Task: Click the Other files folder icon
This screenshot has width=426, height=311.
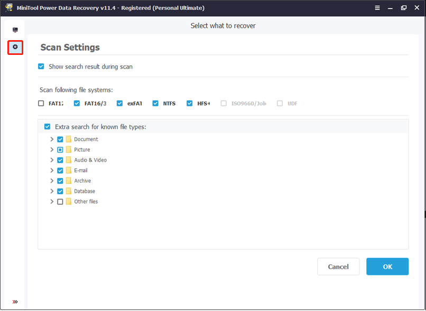Action: pyautogui.click(x=69, y=201)
